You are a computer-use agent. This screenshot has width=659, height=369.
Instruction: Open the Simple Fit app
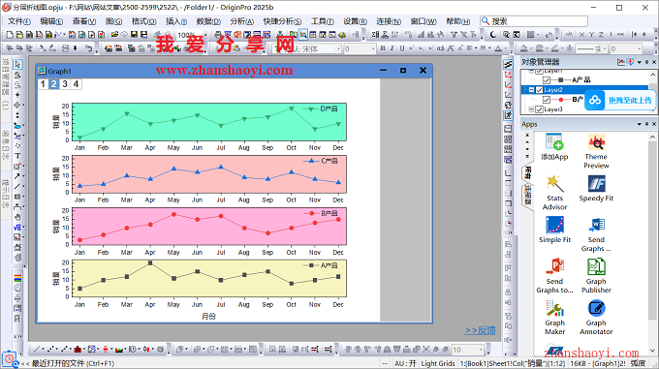554,230
